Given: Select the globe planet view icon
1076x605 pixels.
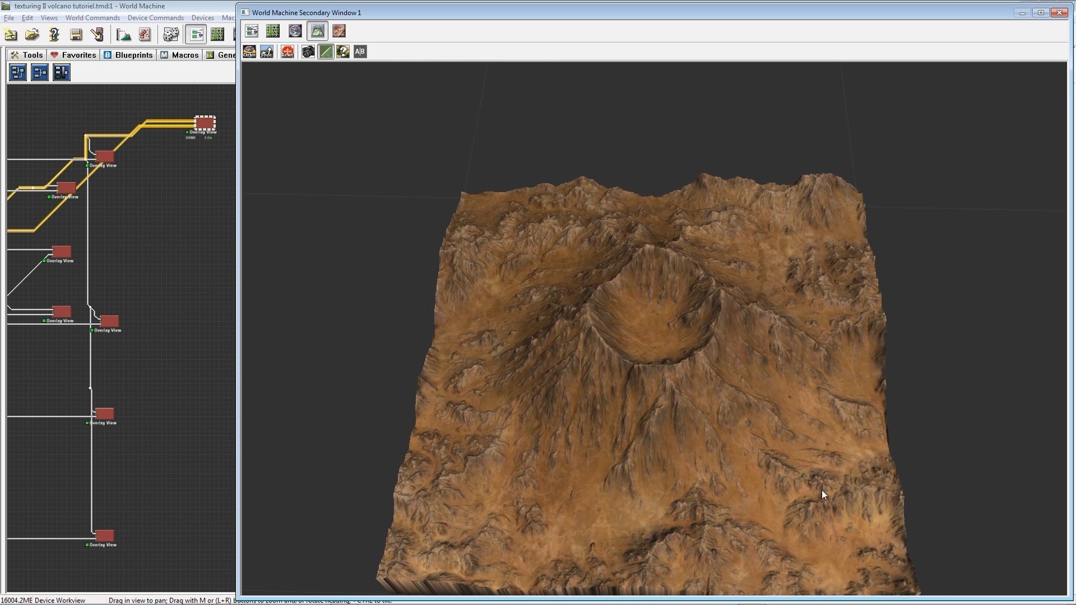Looking at the screenshot, I should [295, 31].
